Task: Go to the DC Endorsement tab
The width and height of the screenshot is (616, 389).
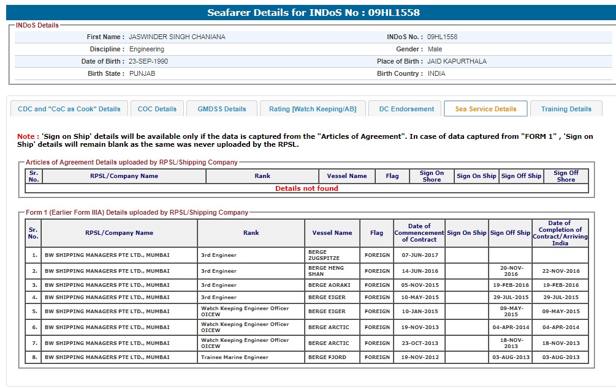Action: click(x=406, y=109)
